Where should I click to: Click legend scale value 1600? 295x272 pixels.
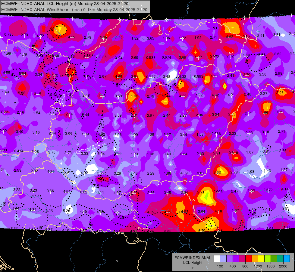tap(270, 266)
